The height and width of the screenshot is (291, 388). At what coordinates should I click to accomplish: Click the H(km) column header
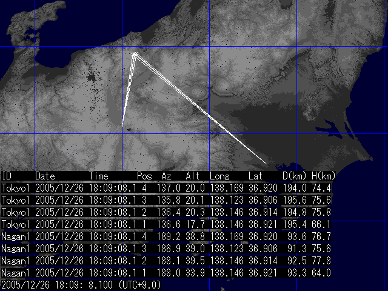click(x=323, y=176)
